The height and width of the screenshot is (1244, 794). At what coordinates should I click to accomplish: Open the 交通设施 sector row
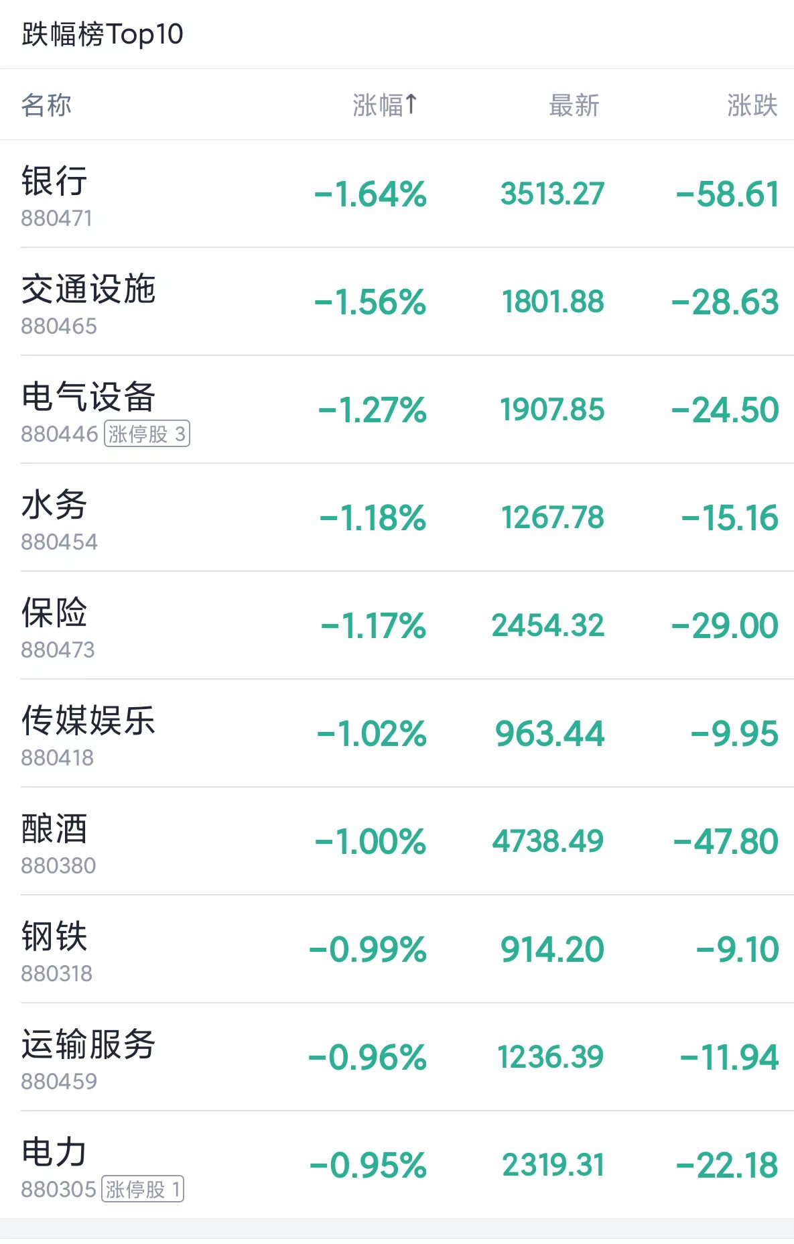[x=397, y=302]
